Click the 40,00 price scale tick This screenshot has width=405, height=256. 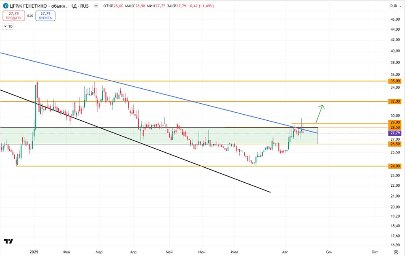coord(395,51)
